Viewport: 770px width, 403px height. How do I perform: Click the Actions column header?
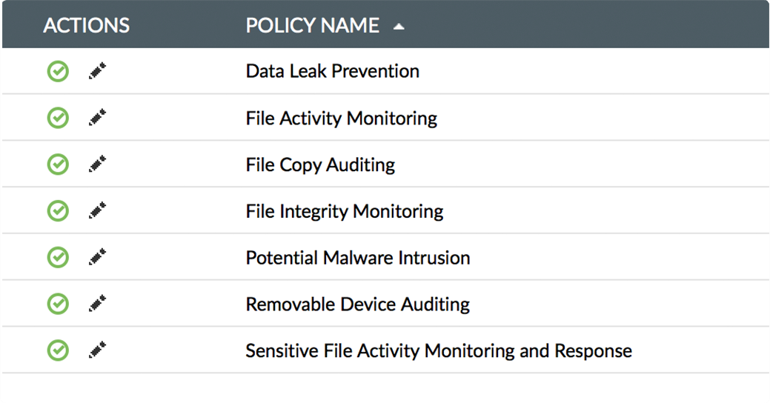point(86,26)
